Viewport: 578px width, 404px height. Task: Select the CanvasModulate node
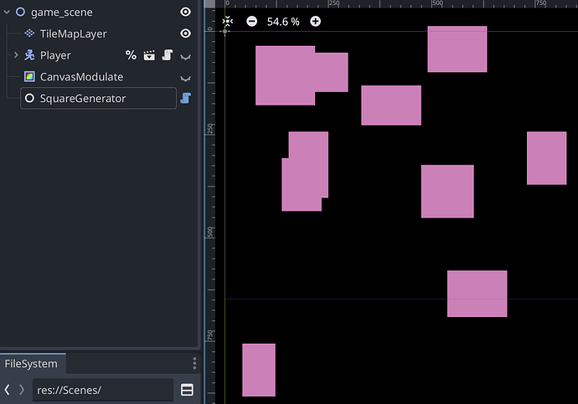pos(81,77)
